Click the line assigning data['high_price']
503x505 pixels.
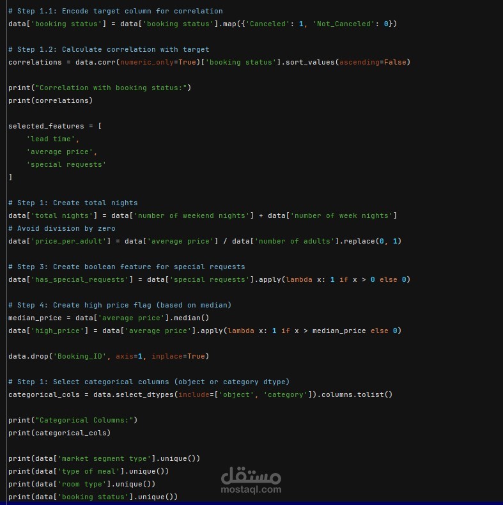click(205, 330)
